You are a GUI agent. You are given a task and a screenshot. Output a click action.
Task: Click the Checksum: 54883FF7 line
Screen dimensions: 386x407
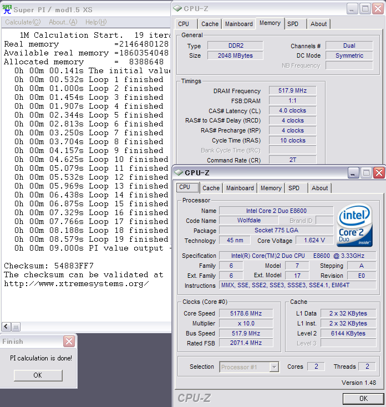coord(49,266)
